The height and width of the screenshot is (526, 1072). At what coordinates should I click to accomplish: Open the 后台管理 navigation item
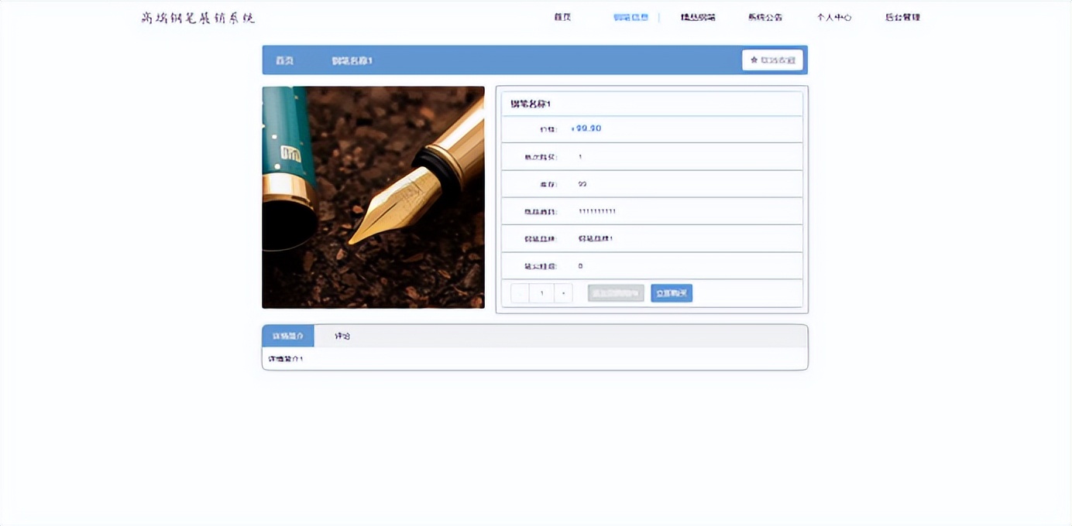click(x=901, y=17)
